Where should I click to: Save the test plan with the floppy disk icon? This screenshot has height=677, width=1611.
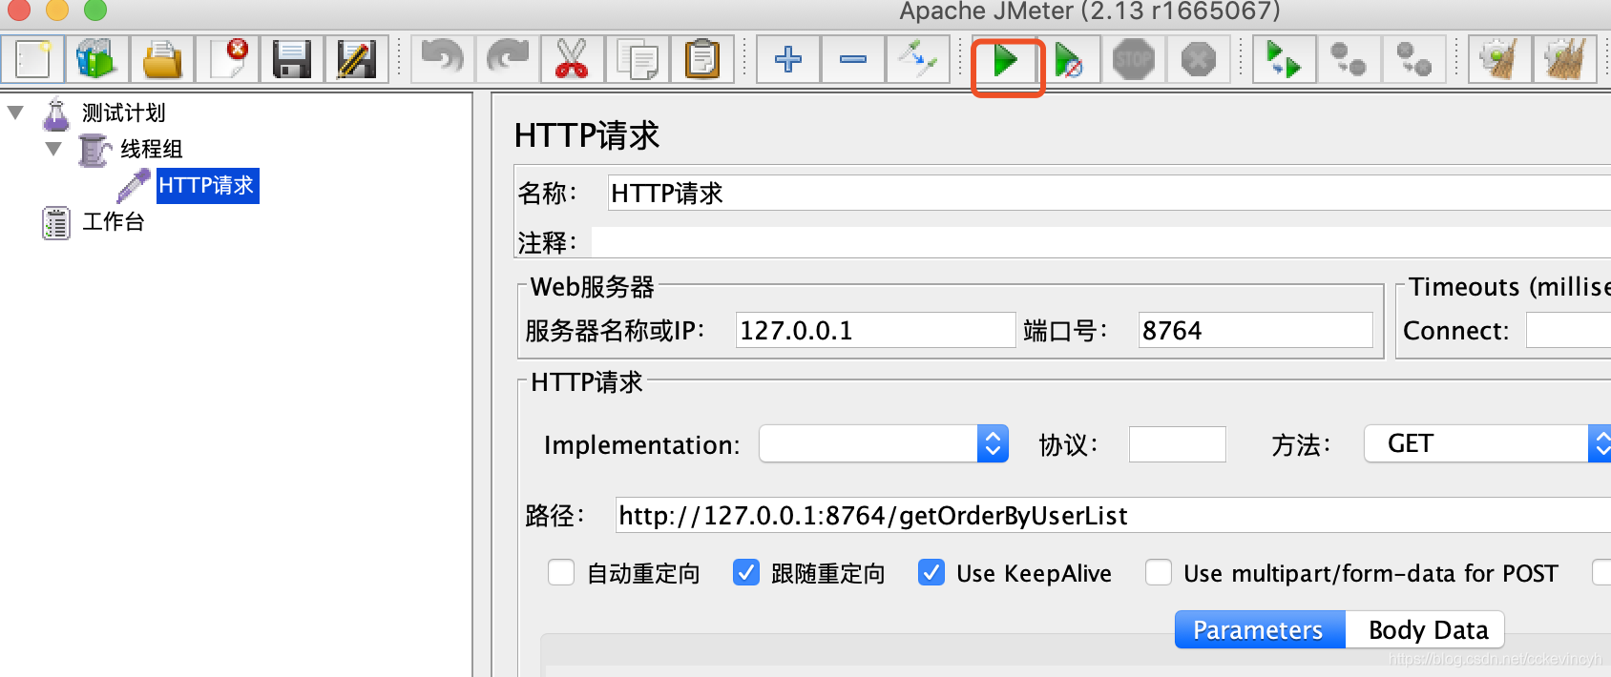292,60
